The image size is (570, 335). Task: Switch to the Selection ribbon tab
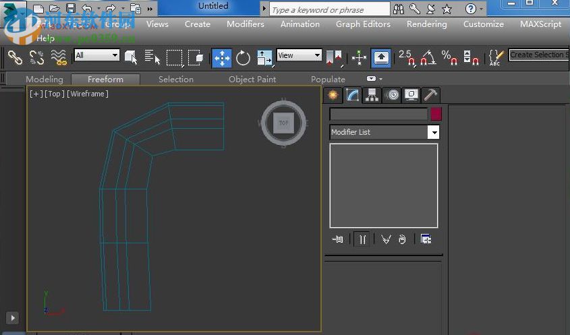[176, 80]
